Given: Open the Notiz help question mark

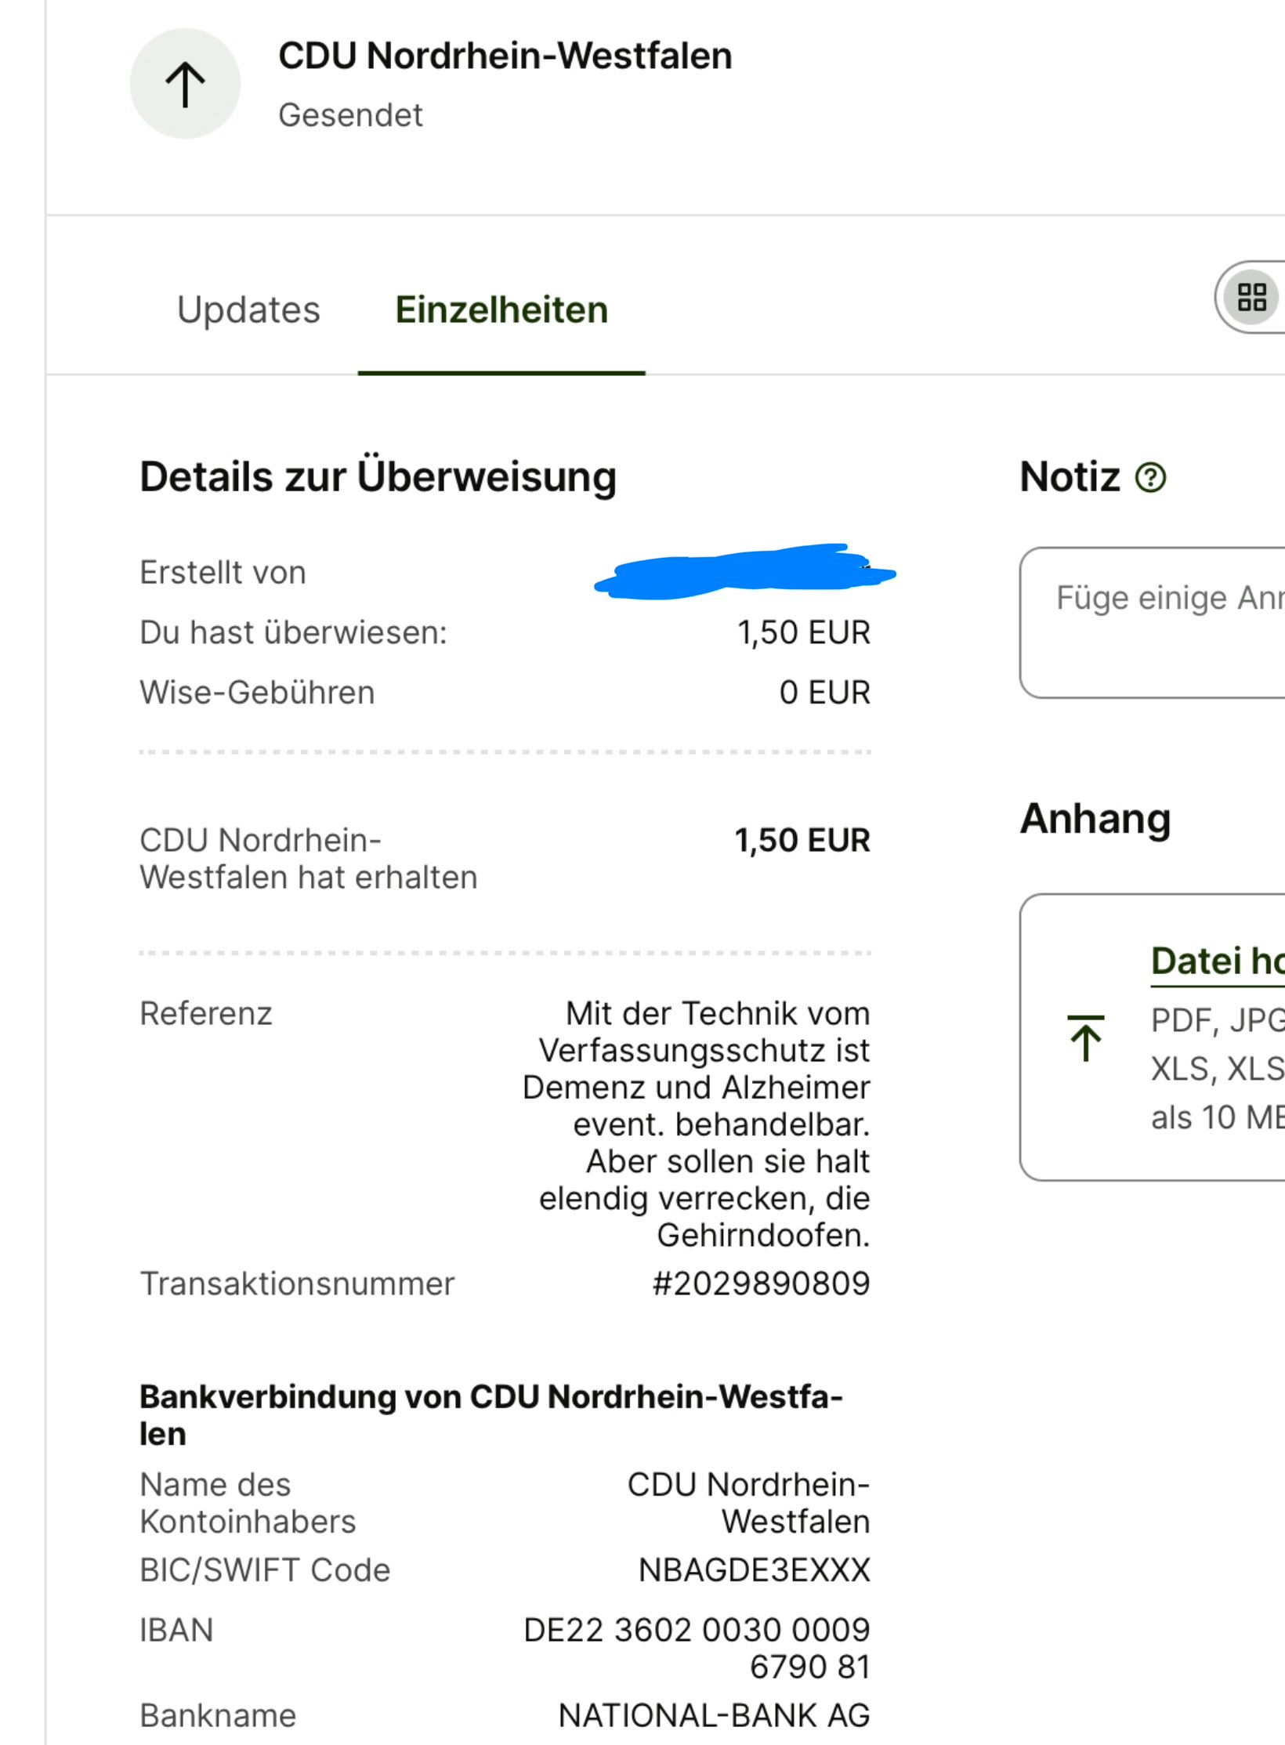Looking at the screenshot, I should (1150, 477).
